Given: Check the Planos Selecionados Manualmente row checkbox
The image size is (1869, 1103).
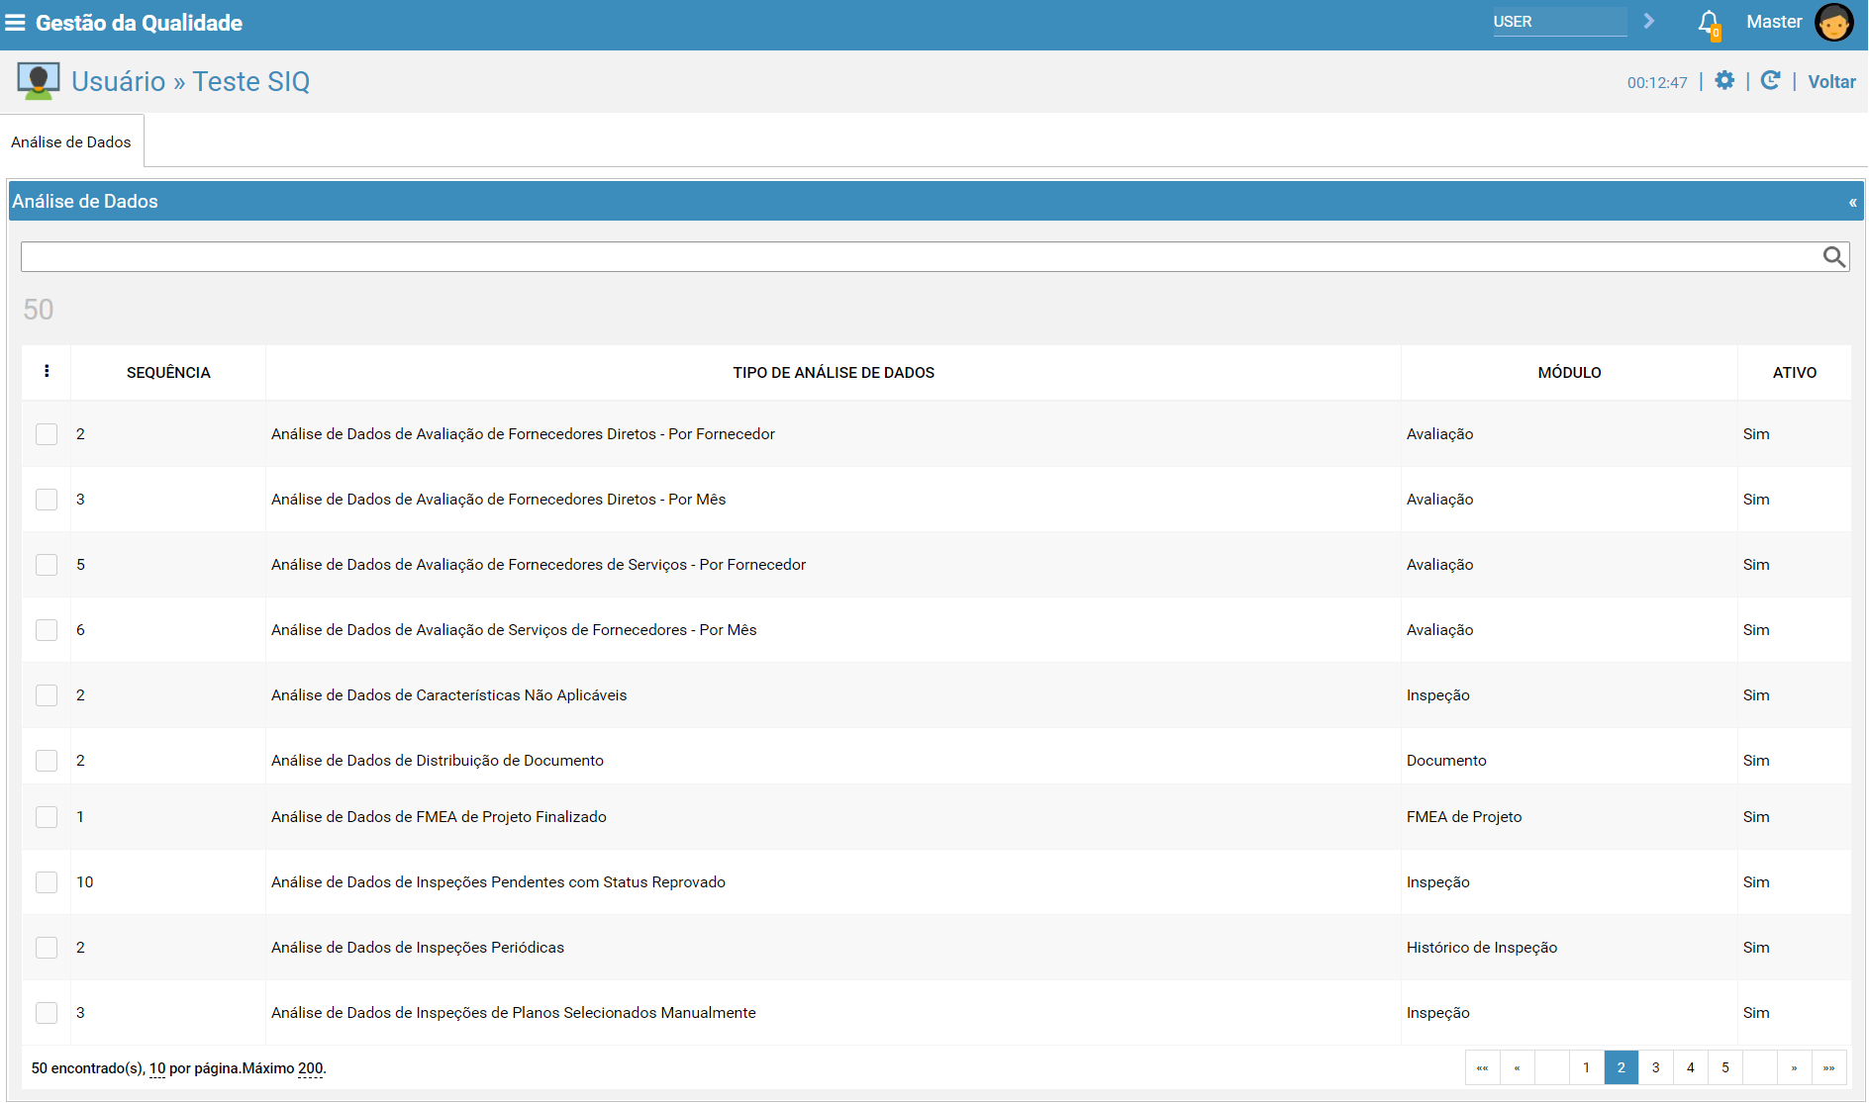Looking at the screenshot, I should tap(47, 1013).
